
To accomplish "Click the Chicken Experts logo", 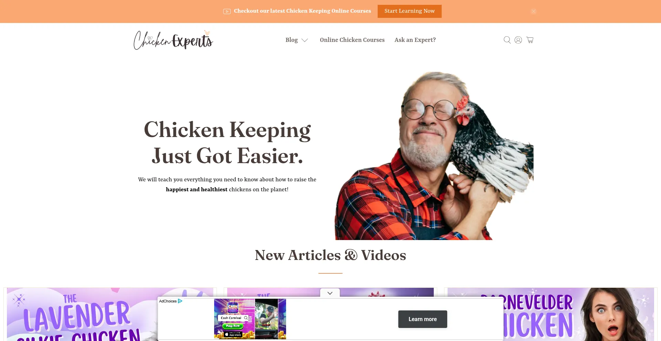I will 173,40.
